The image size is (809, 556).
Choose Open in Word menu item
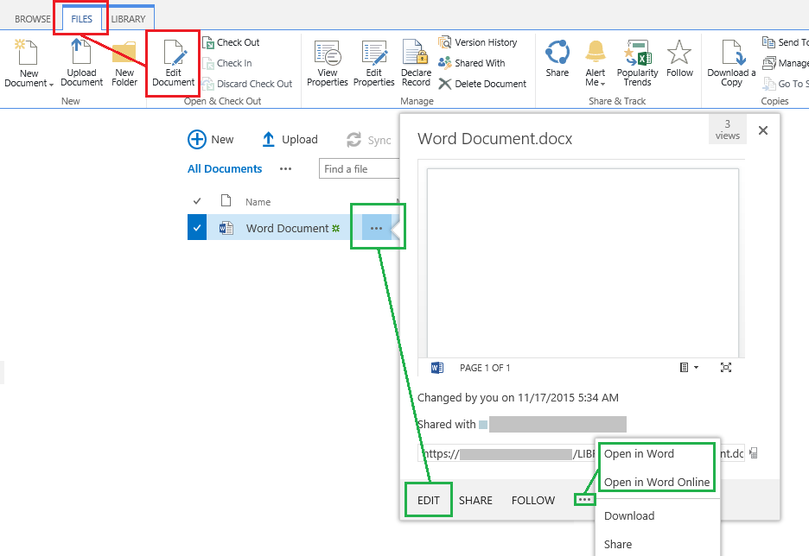(x=639, y=454)
